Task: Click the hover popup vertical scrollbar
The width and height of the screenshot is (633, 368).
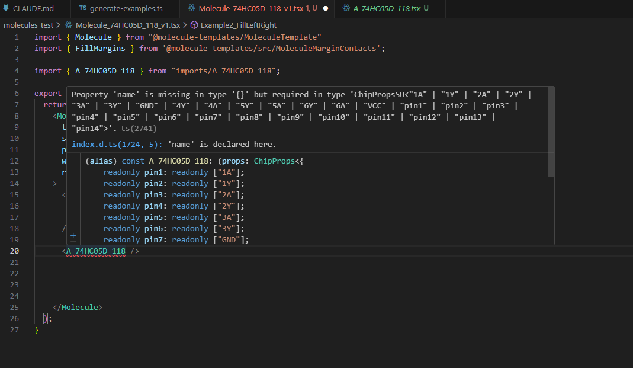Action: point(551,132)
